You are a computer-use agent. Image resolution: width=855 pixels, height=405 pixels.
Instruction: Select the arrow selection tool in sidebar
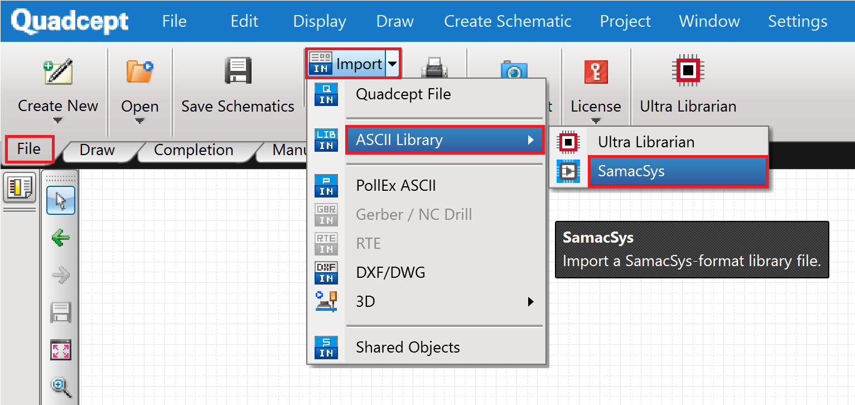pyautogui.click(x=60, y=201)
